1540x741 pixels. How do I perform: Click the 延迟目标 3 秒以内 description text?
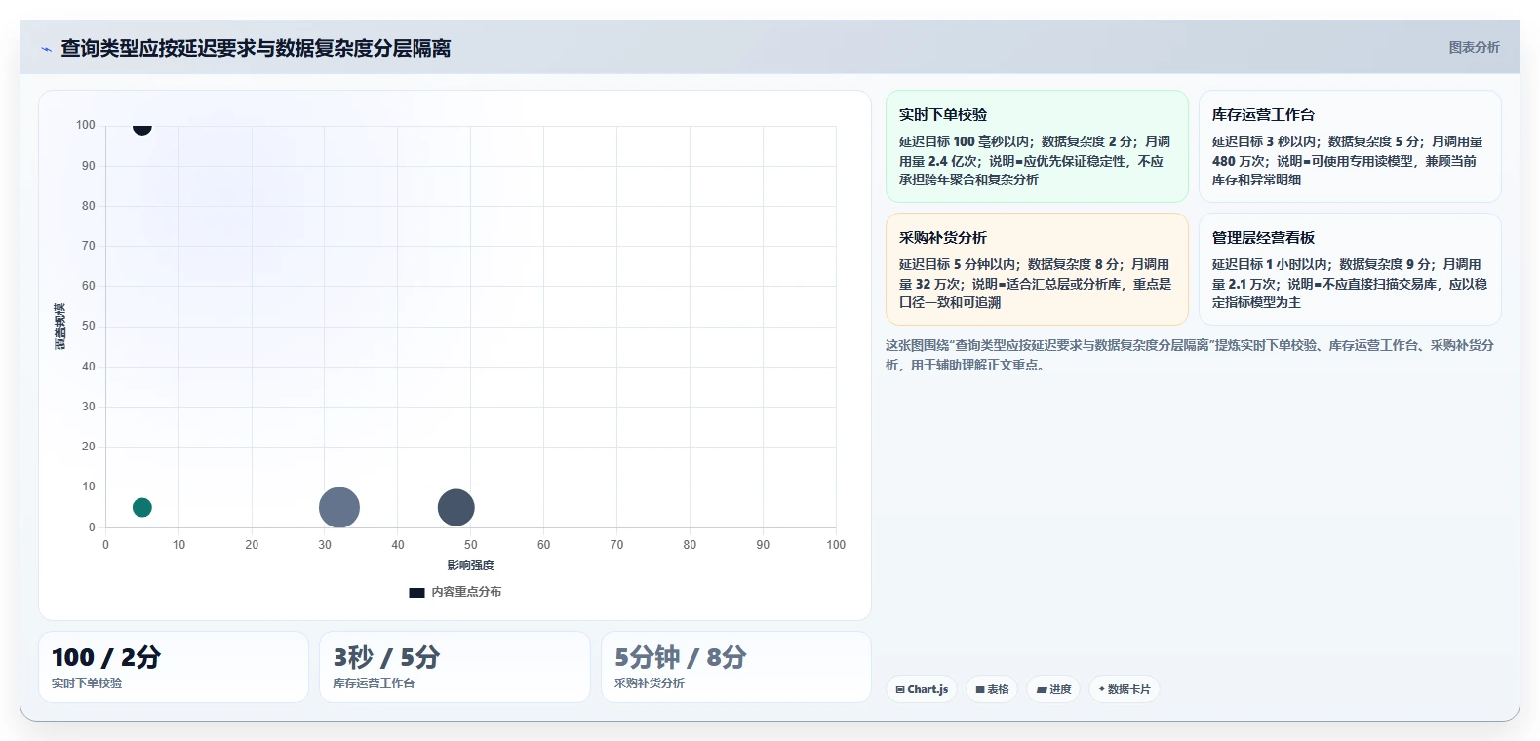1348,161
